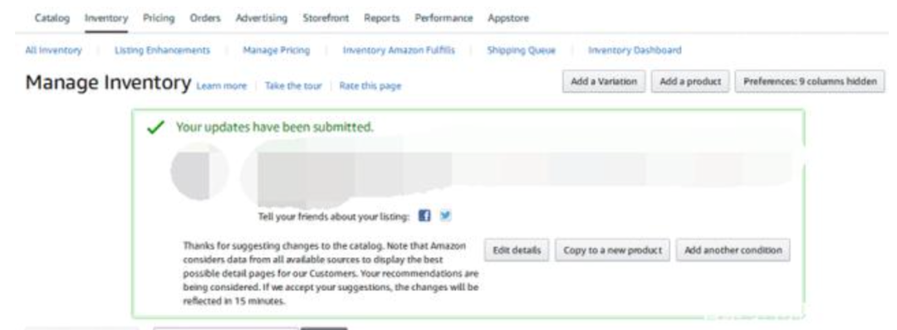Open the Advertising menu

[262, 17]
